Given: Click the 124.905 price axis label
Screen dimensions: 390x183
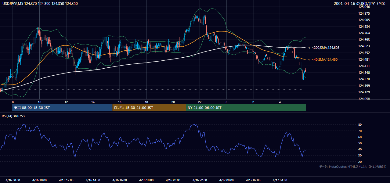Looking at the screenshot, I should [364, 20].
